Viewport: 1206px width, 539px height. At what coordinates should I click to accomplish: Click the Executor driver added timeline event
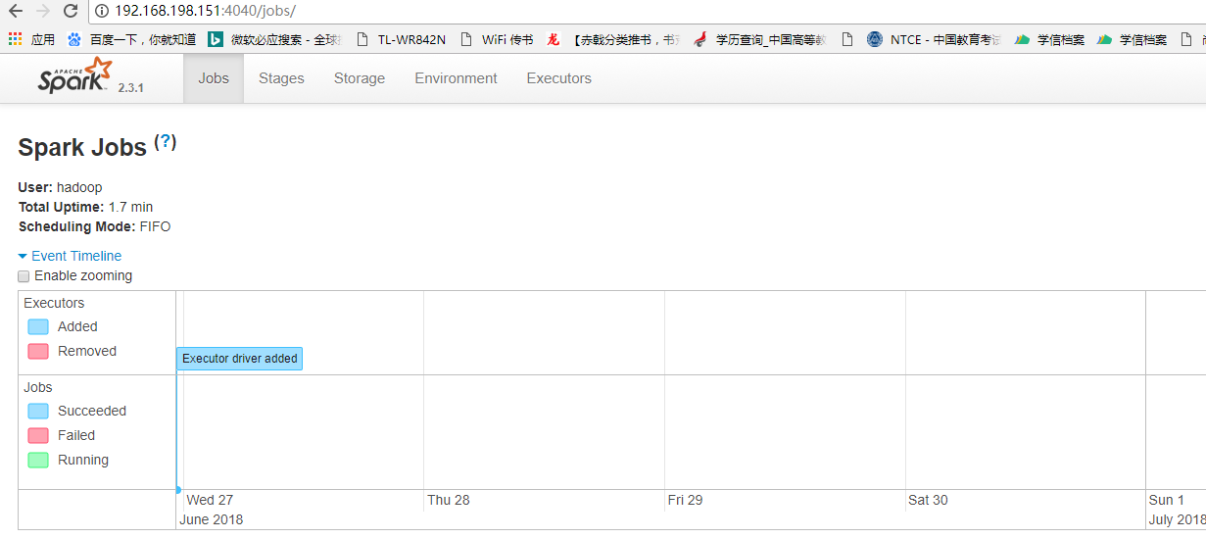240,359
